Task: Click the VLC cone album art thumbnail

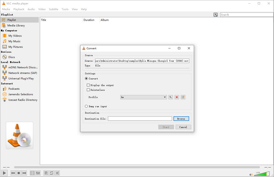Action: click(x=20, y=135)
